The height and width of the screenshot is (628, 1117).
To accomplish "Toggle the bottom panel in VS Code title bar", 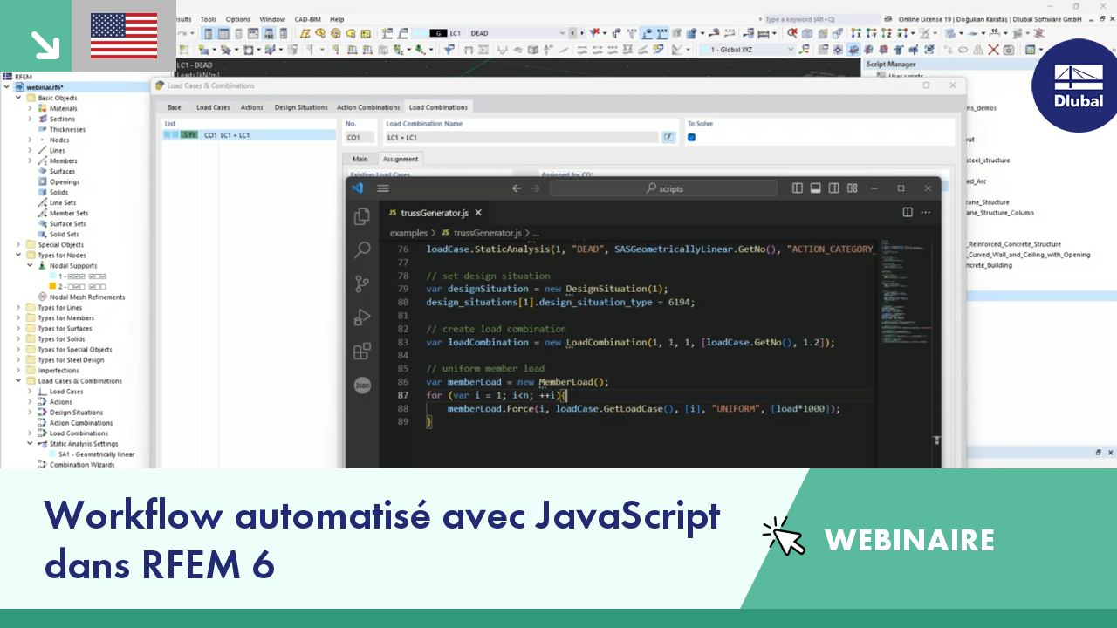I will pos(815,188).
